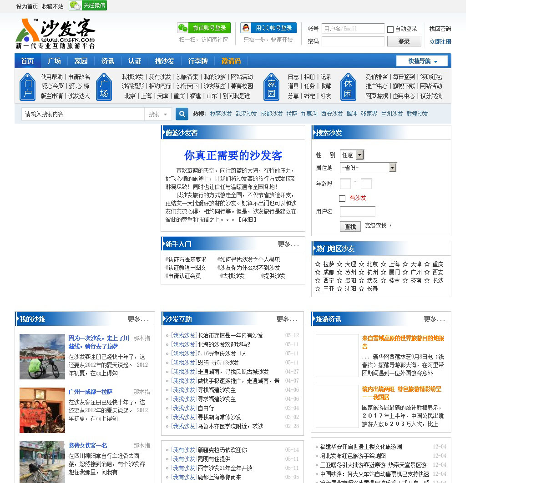Open the Potala Palace bike thumbnail
The height and width of the screenshot is (483, 546).
(x=42, y=357)
